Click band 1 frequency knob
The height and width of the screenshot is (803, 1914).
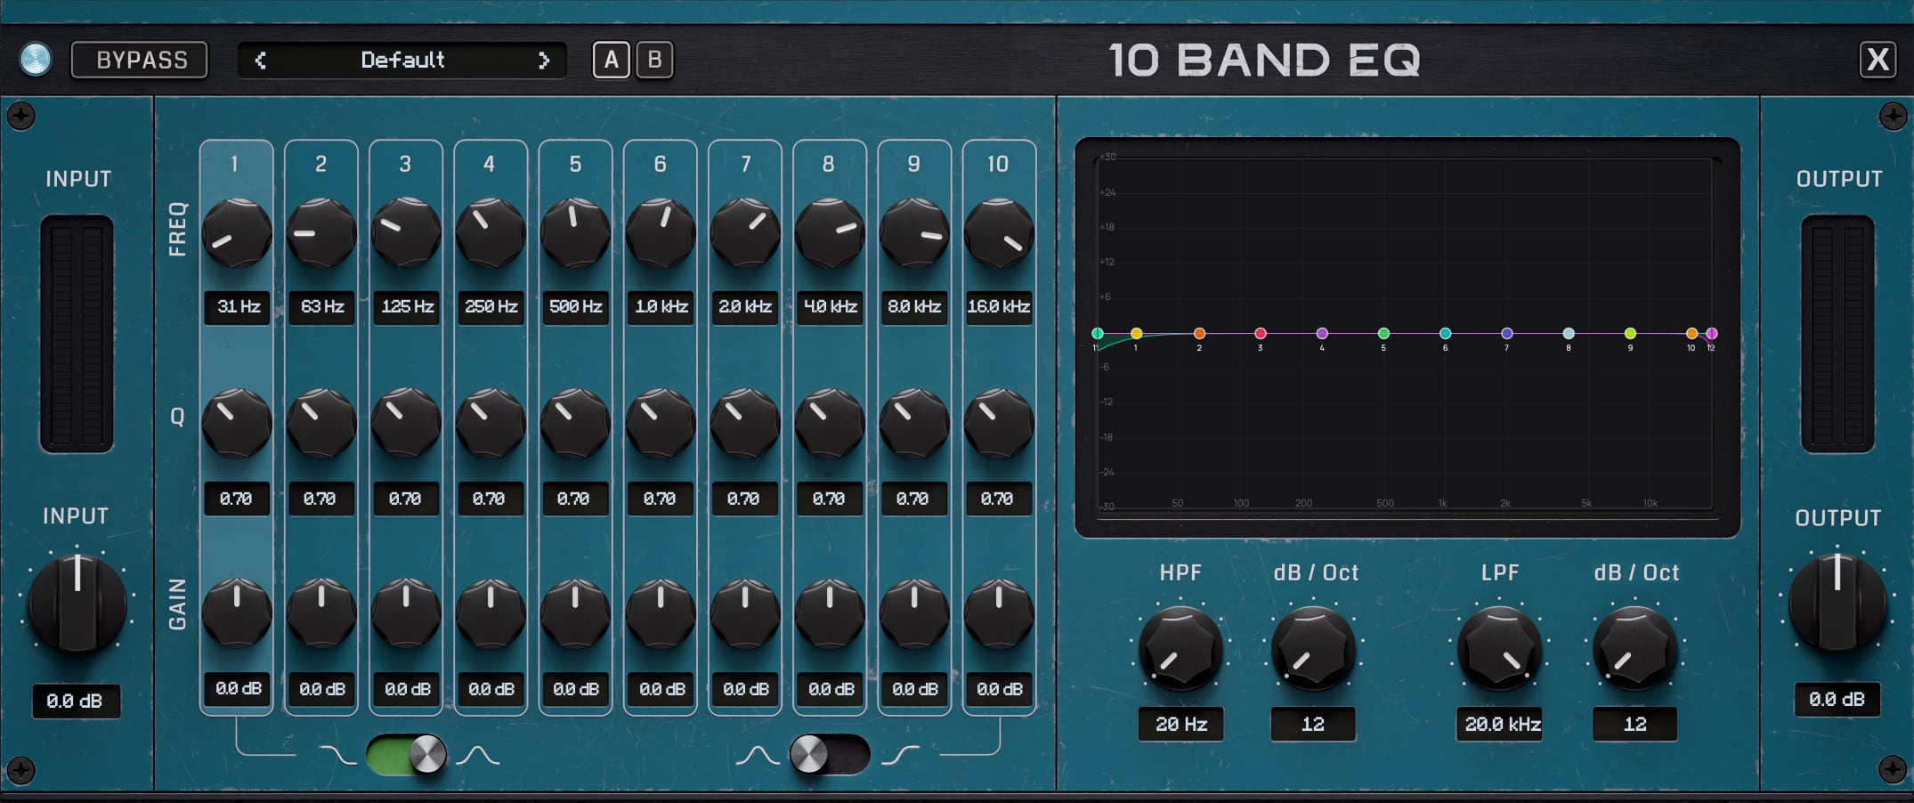click(237, 232)
